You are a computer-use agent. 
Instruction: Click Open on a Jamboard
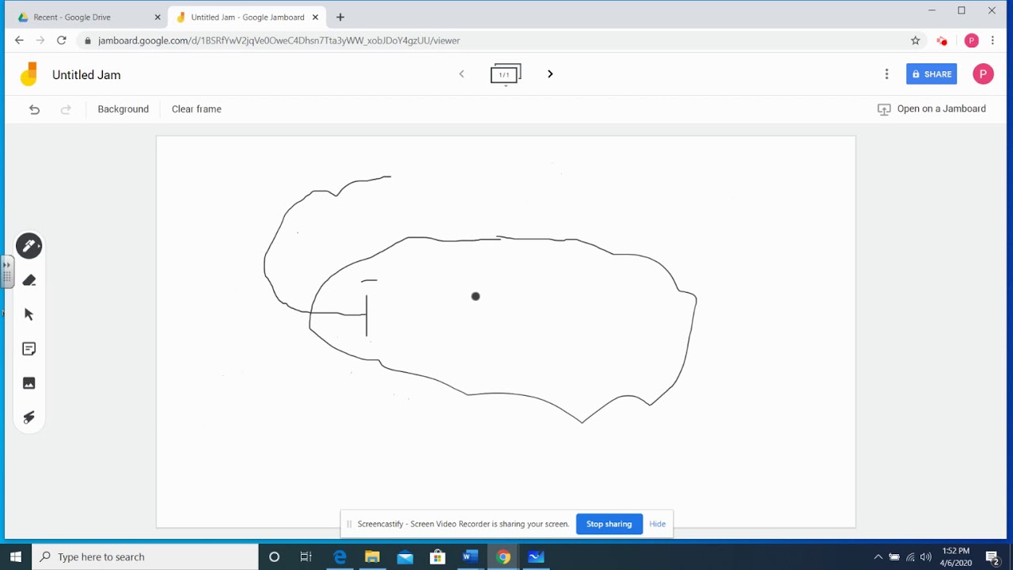click(x=931, y=109)
